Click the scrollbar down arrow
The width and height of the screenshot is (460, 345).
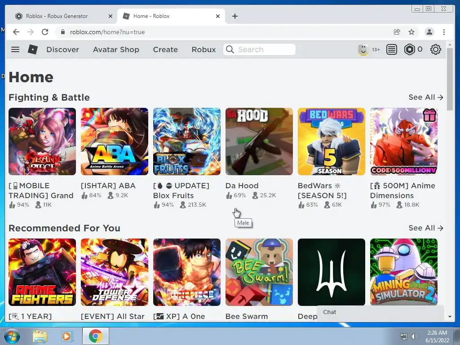(450, 317)
